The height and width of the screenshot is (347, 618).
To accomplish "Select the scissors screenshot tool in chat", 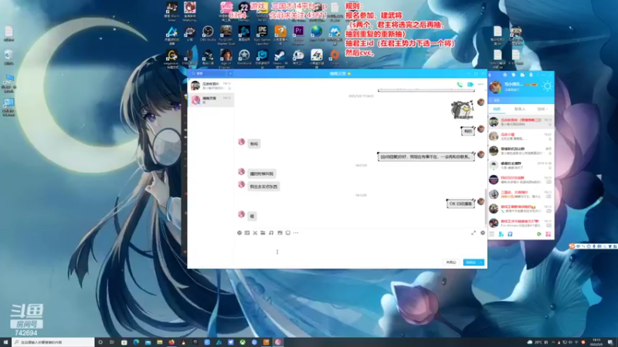I will point(255,233).
